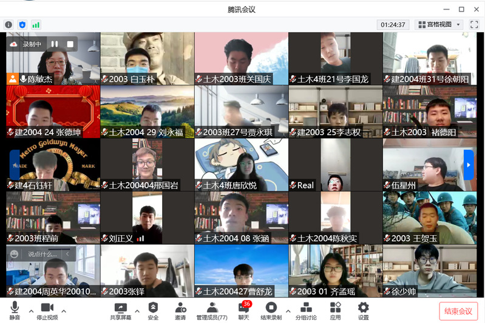485x323 pixels.
Task: Open the security (安全) shield icon
Action: (153, 308)
